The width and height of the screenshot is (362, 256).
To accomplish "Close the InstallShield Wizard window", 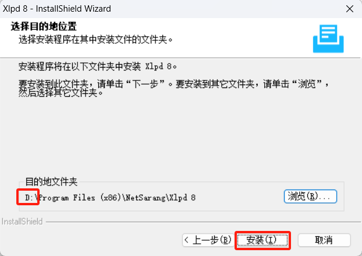I will pyautogui.click(x=350, y=9).
